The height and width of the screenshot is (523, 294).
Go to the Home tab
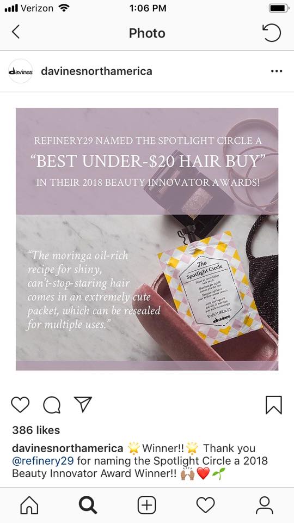(29, 506)
